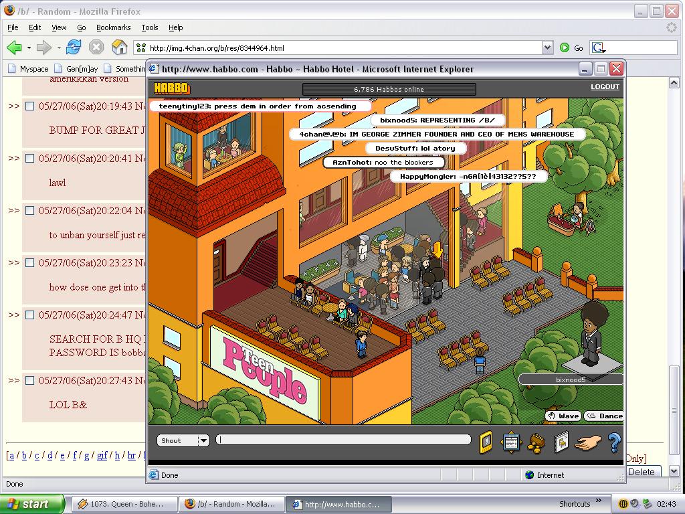Image resolution: width=685 pixels, height=514 pixels.
Task: Tick checkbox for post 20:27:43
Action: point(29,380)
